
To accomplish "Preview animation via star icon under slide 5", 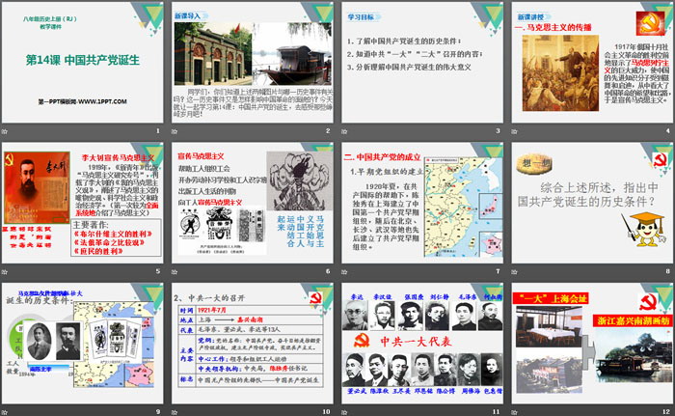I will [5, 271].
